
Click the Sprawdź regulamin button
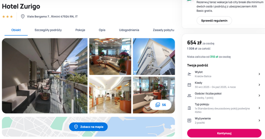click(214, 21)
